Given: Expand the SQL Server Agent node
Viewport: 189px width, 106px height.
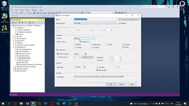Looking at the screenshot, I should click(x=14, y=69).
